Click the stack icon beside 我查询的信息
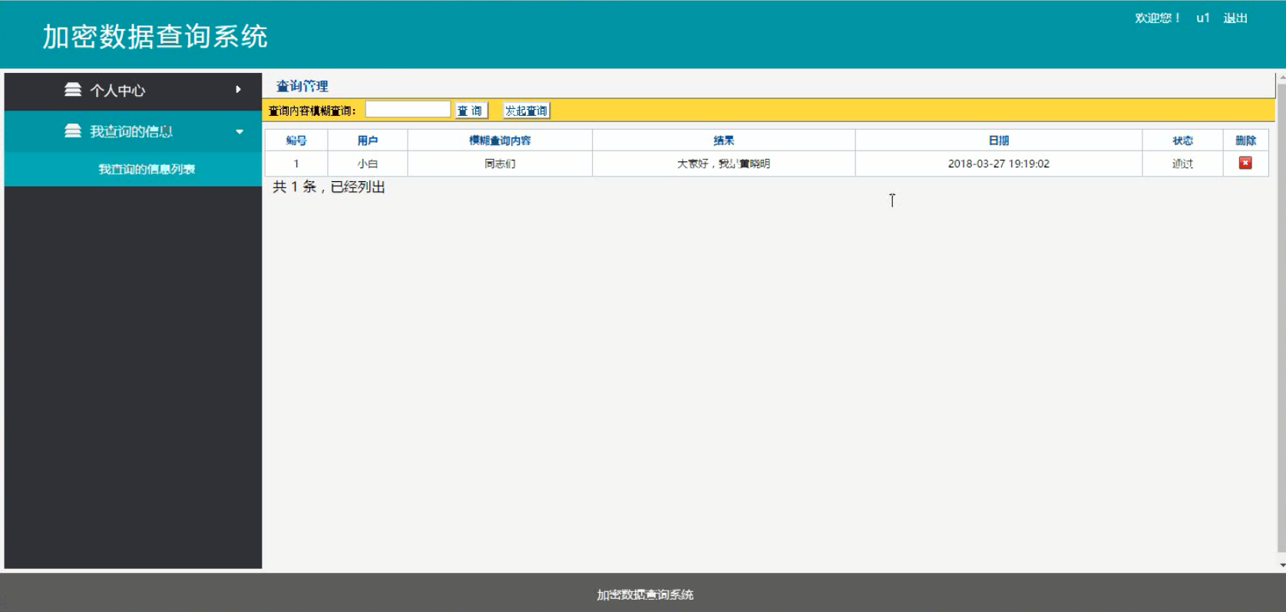This screenshot has width=1286, height=612. coord(73,131)
